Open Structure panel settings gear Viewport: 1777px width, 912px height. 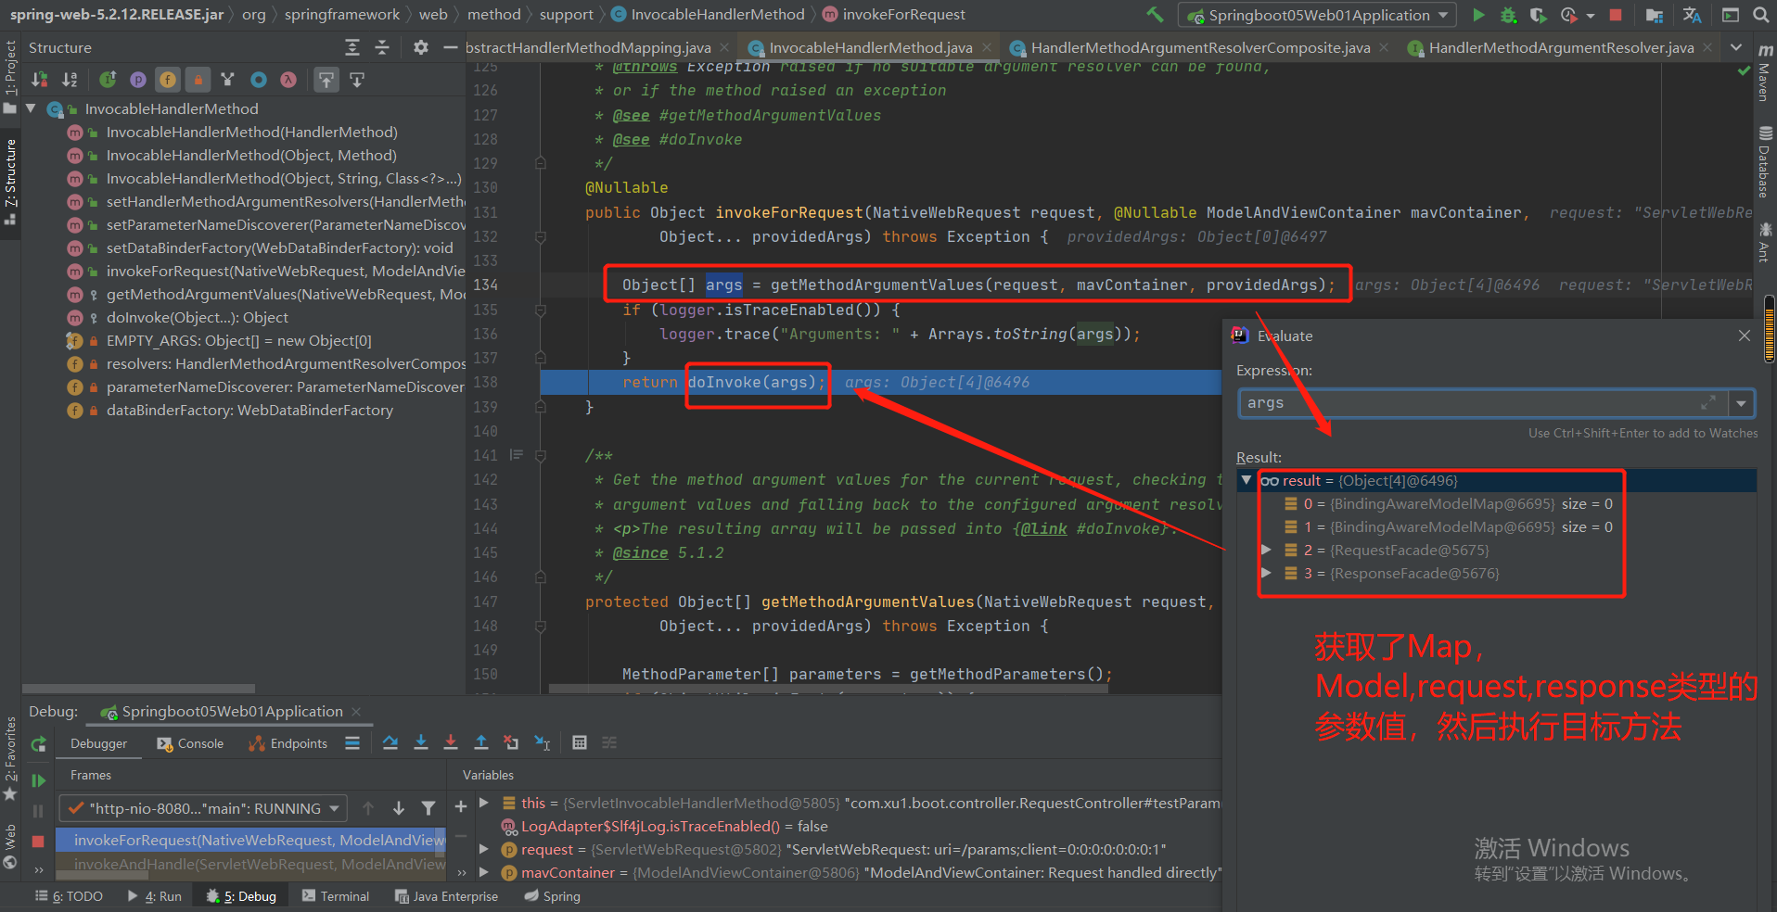tap(421, 47)
